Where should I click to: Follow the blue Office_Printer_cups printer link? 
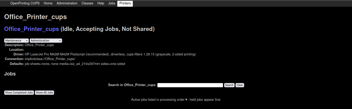(x=31, y=29)
